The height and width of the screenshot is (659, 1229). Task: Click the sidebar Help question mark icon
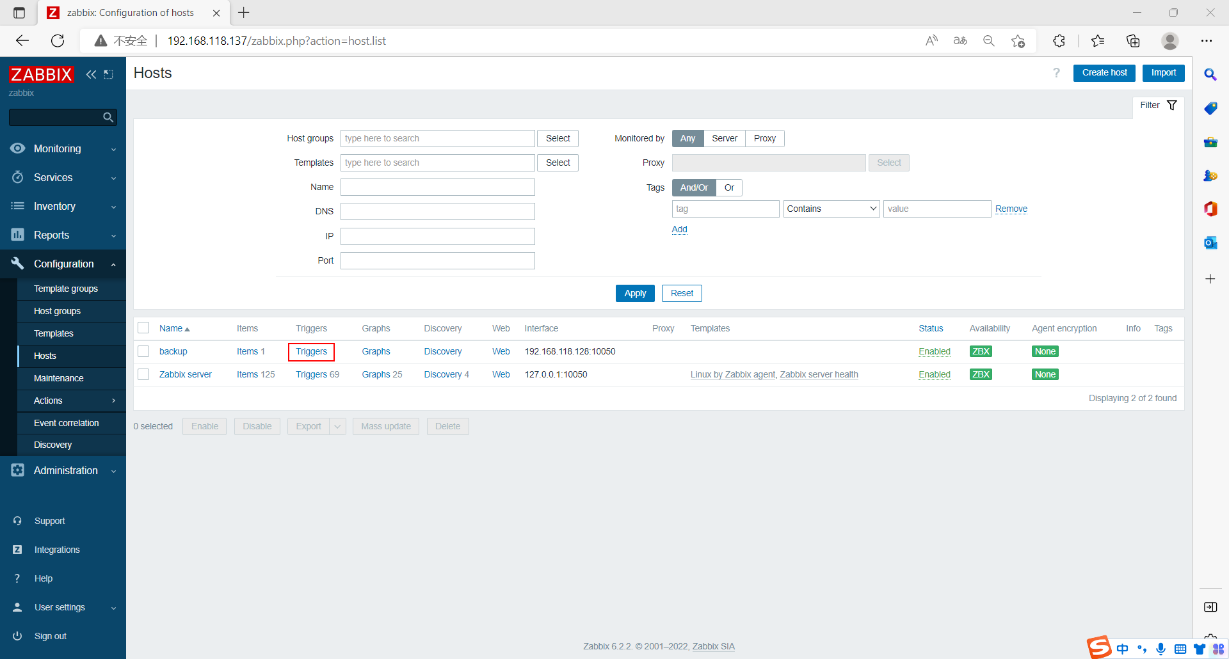click(x=17, y=578)
